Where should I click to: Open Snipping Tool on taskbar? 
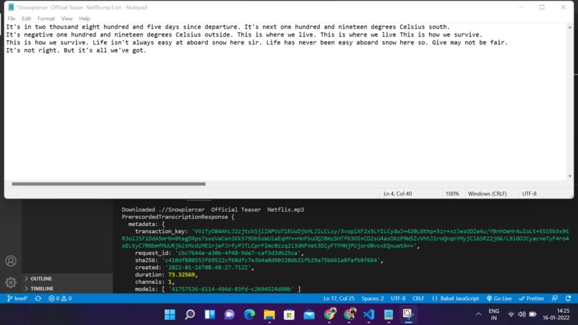coord(408,314)
